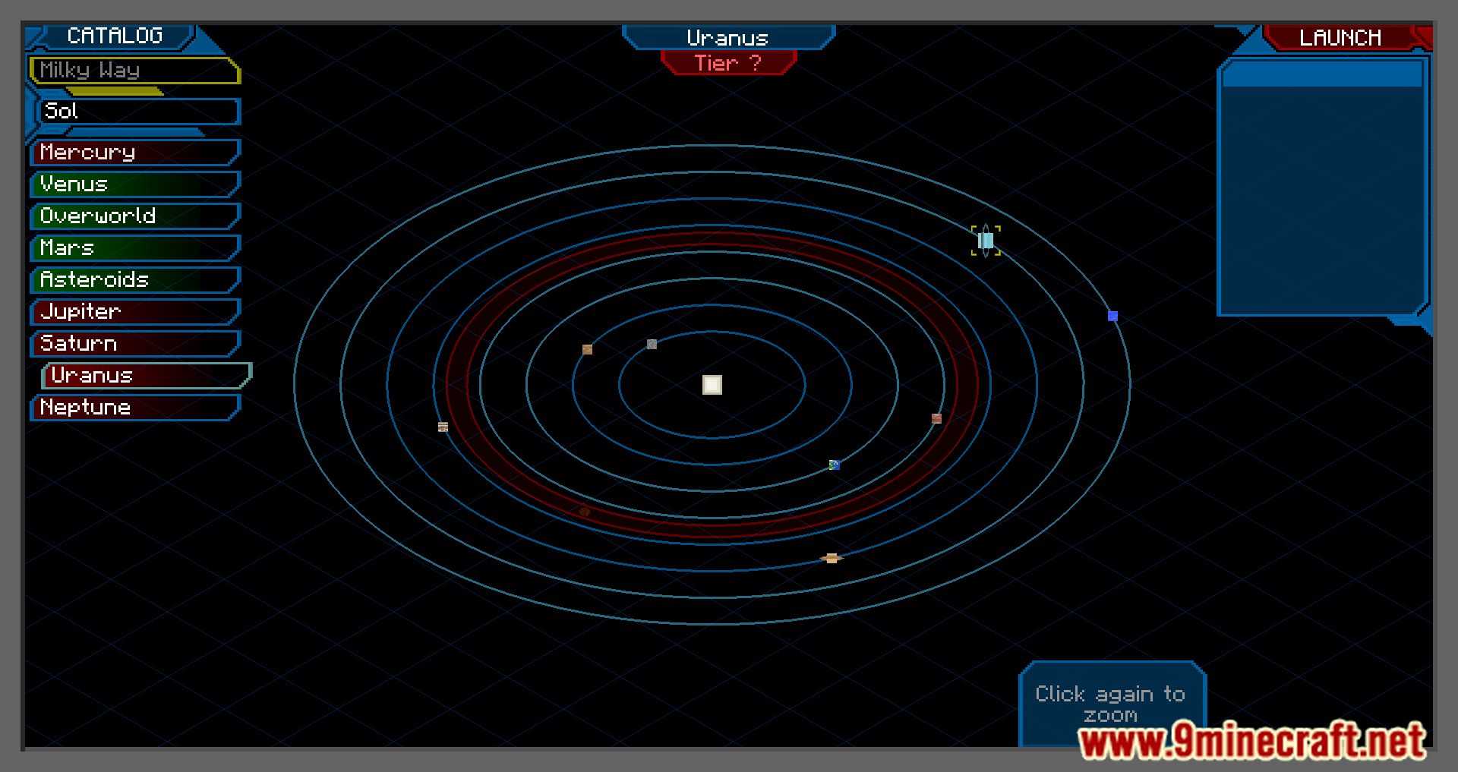
Task: Select the blue-green Overworld planet icon on the map
Action: pos(834,465)
